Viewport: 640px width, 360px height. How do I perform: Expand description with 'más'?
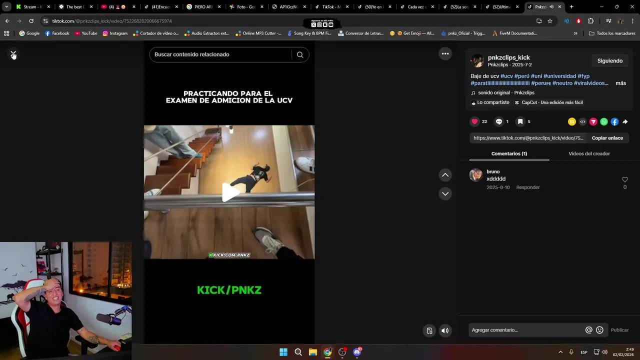tap(620, 83)
